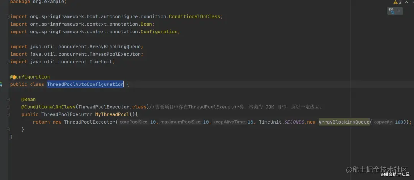Click the selected ThreadPoolAutoConfiguration class name

(85, 84)
